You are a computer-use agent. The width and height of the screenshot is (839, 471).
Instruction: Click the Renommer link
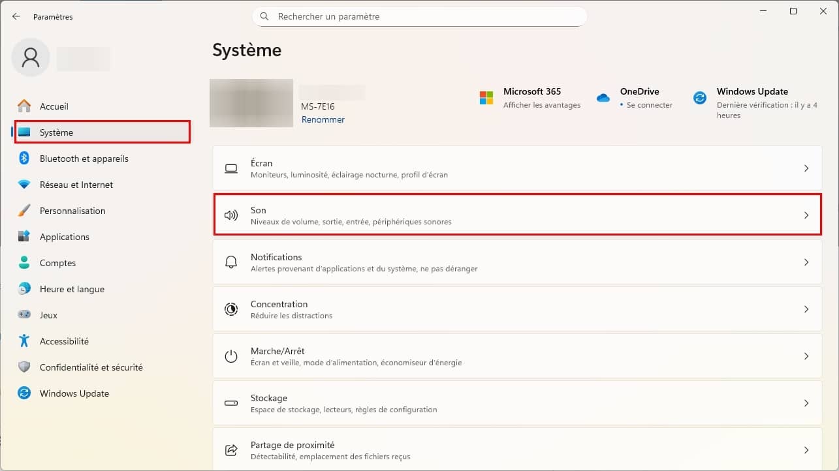323,120
